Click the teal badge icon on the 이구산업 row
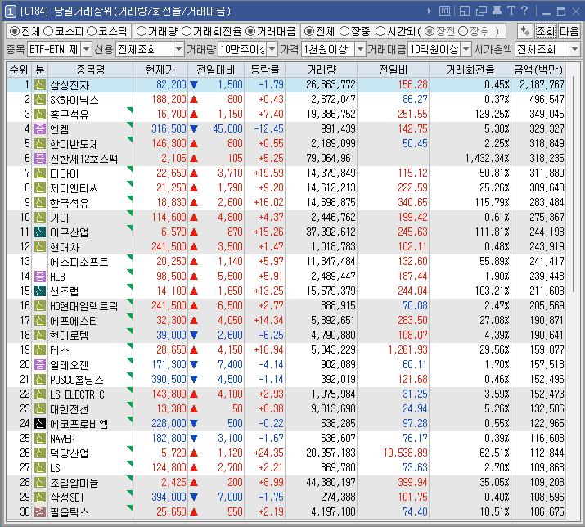 coord(40,232)
